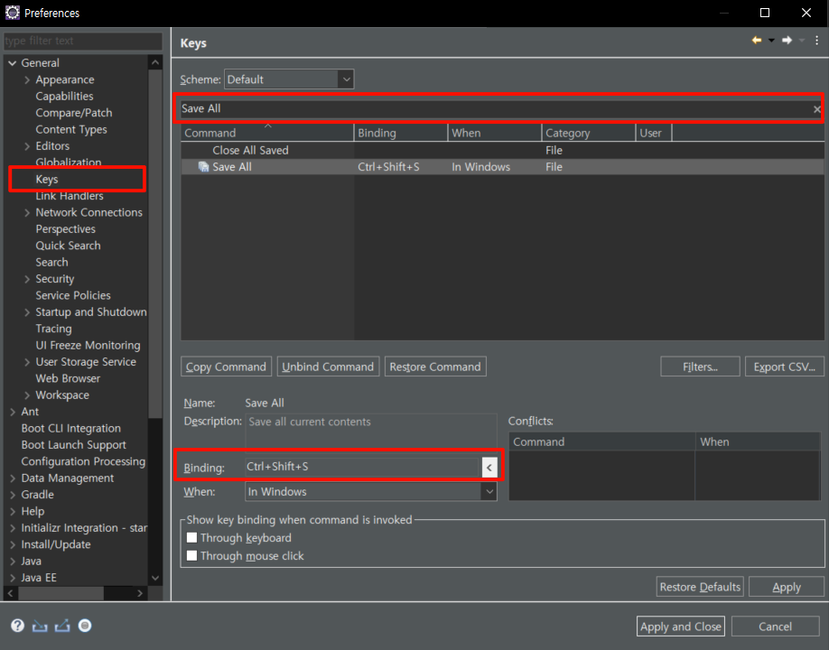Expand the Install/Update node
Image resolution: width=829 pixels, height=650 pixels.
point(13,544)
